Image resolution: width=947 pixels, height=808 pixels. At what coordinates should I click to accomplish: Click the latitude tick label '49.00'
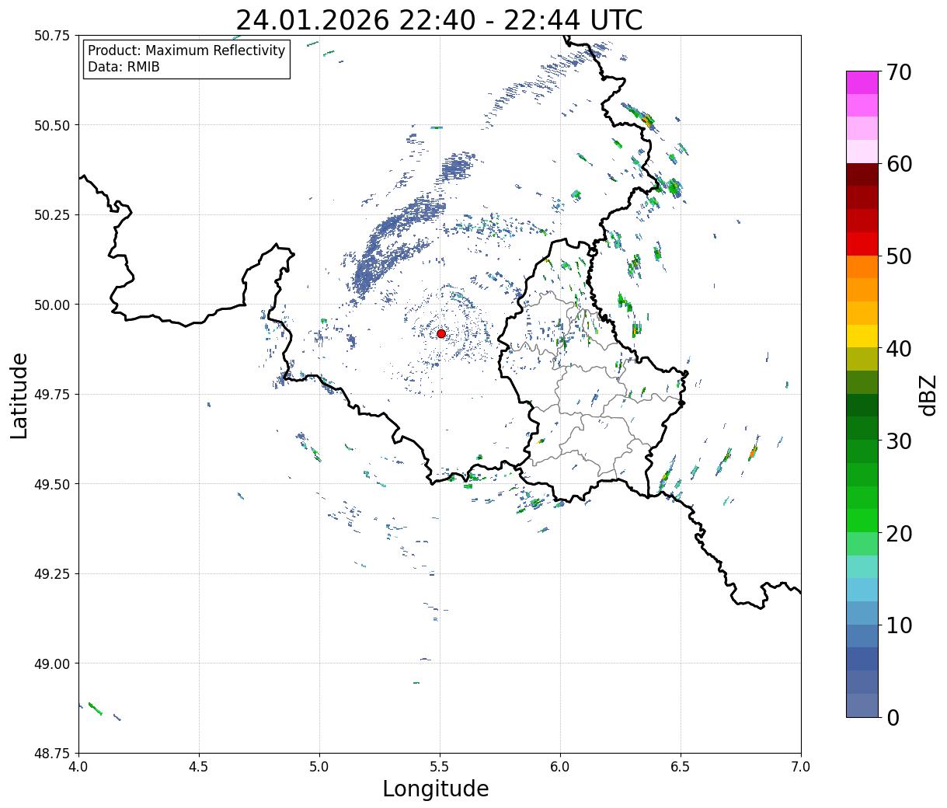(52, 663)
